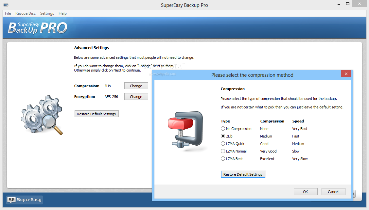Minimize the SuperEasy Backup Pro window

pyautogui.click(x=339, y=4)
